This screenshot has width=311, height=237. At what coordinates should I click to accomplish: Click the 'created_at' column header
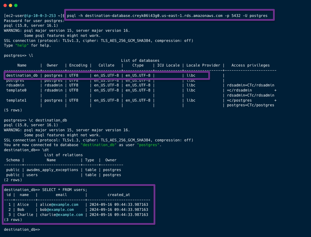(x=119, y=195)
